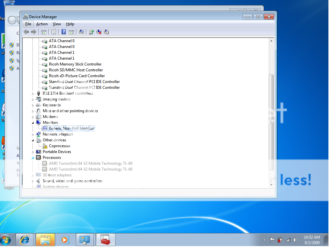Collapse the Monitors category

[33, 123]
